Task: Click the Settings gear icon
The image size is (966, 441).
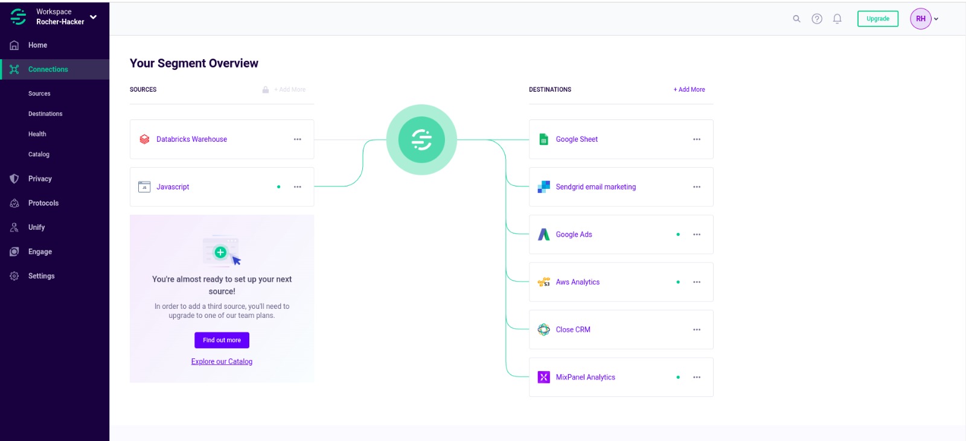Action: (14, 276)
